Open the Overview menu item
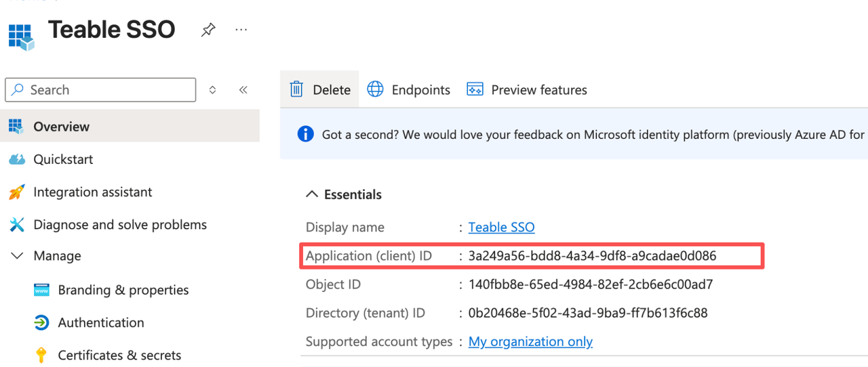Screen dimensions: 868x367 (x=130, y=126)
